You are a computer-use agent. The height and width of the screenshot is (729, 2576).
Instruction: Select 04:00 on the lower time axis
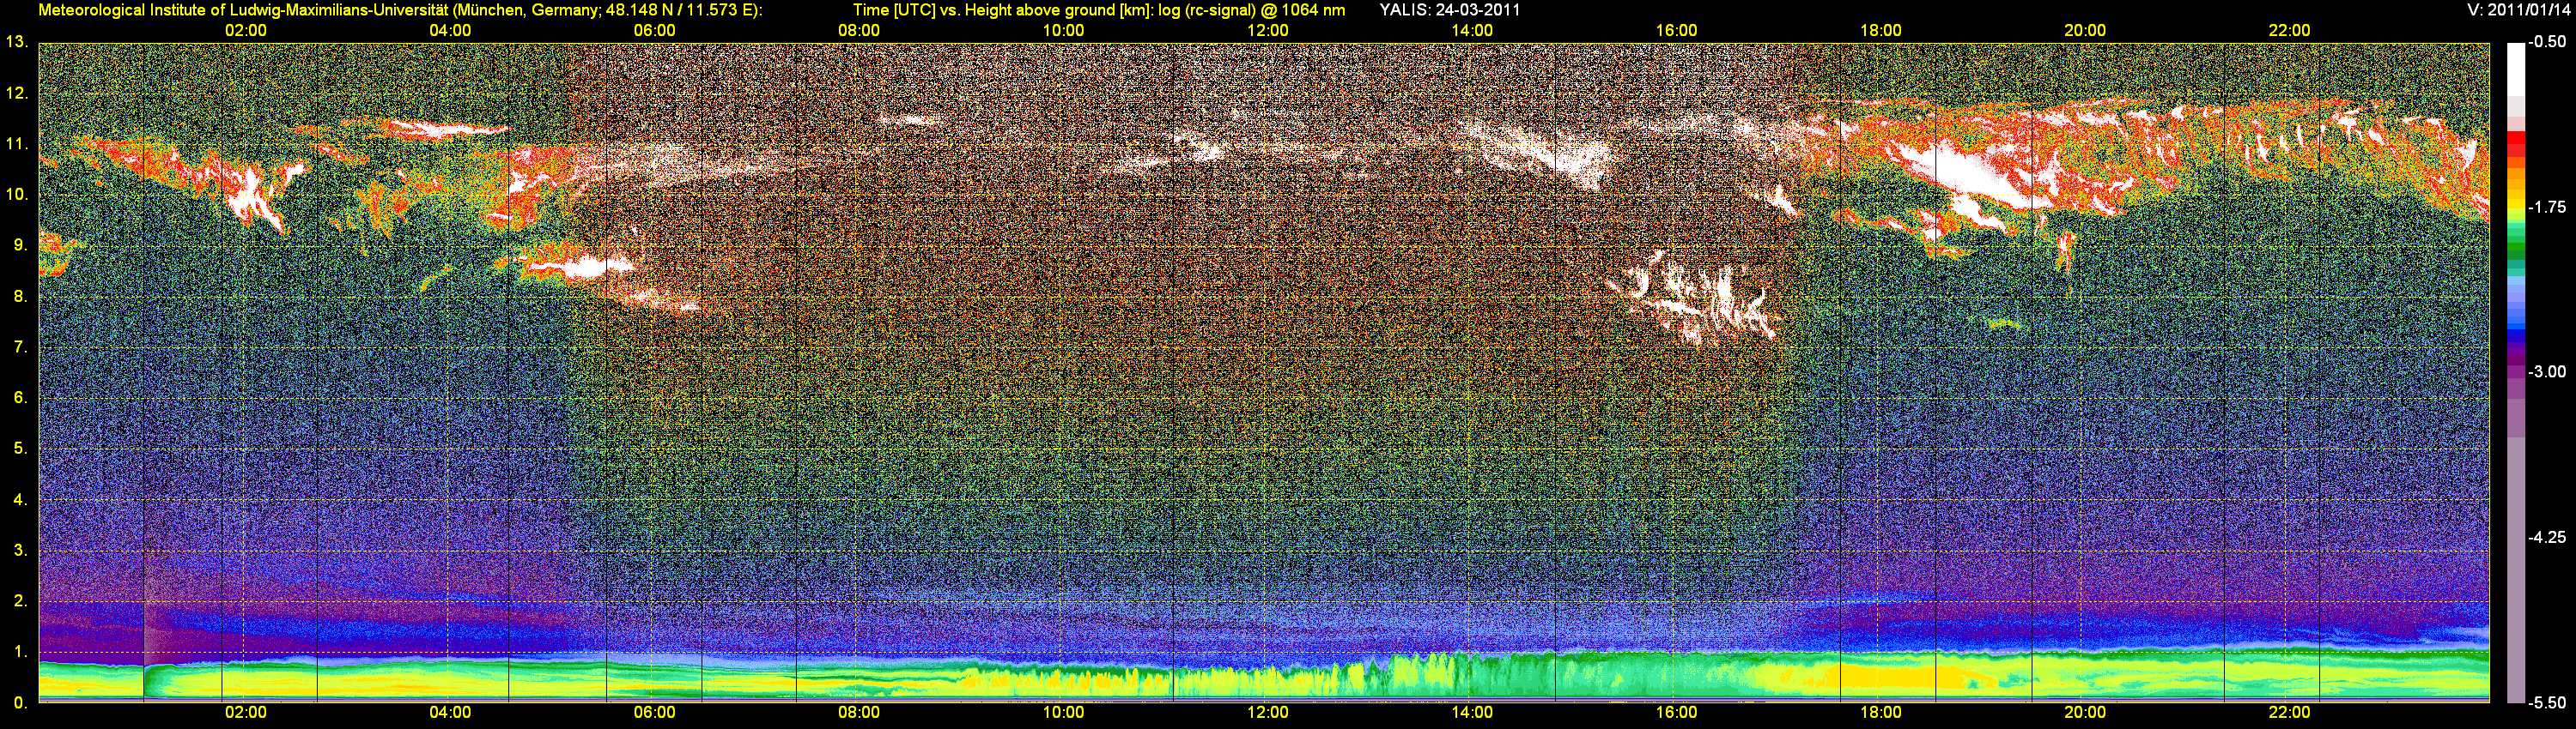tap(450, 713)
